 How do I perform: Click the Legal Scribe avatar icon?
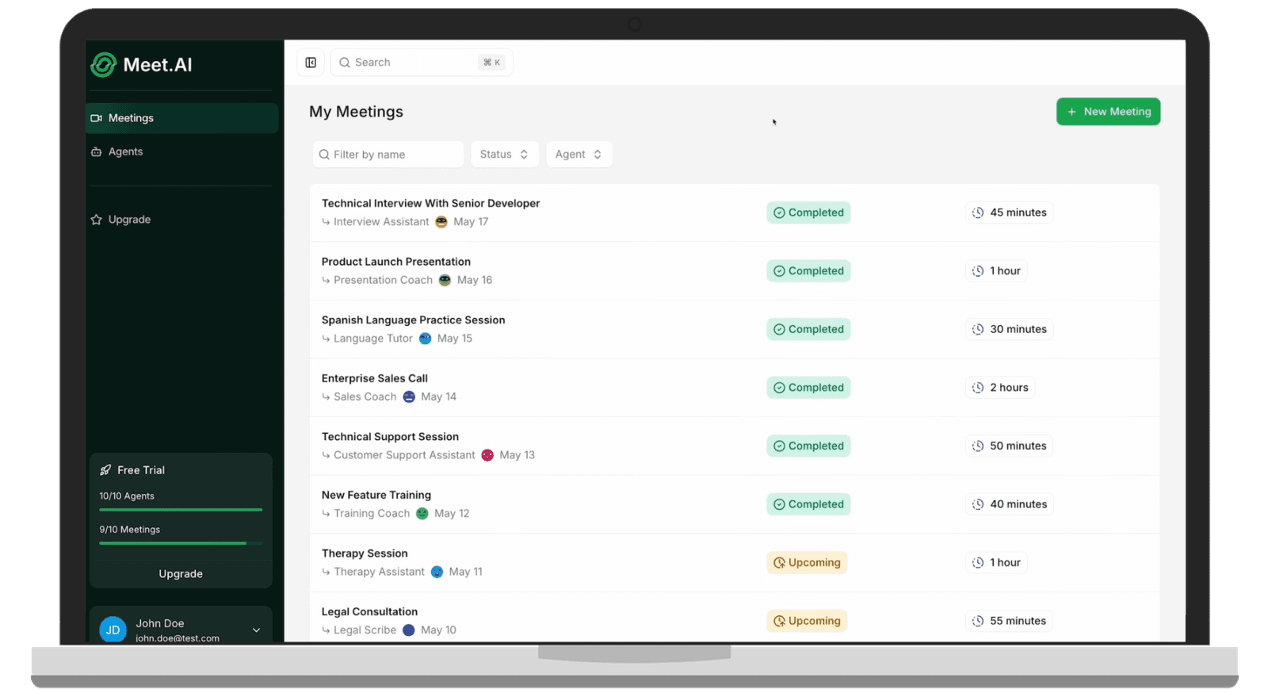click(x=409, y=630)
